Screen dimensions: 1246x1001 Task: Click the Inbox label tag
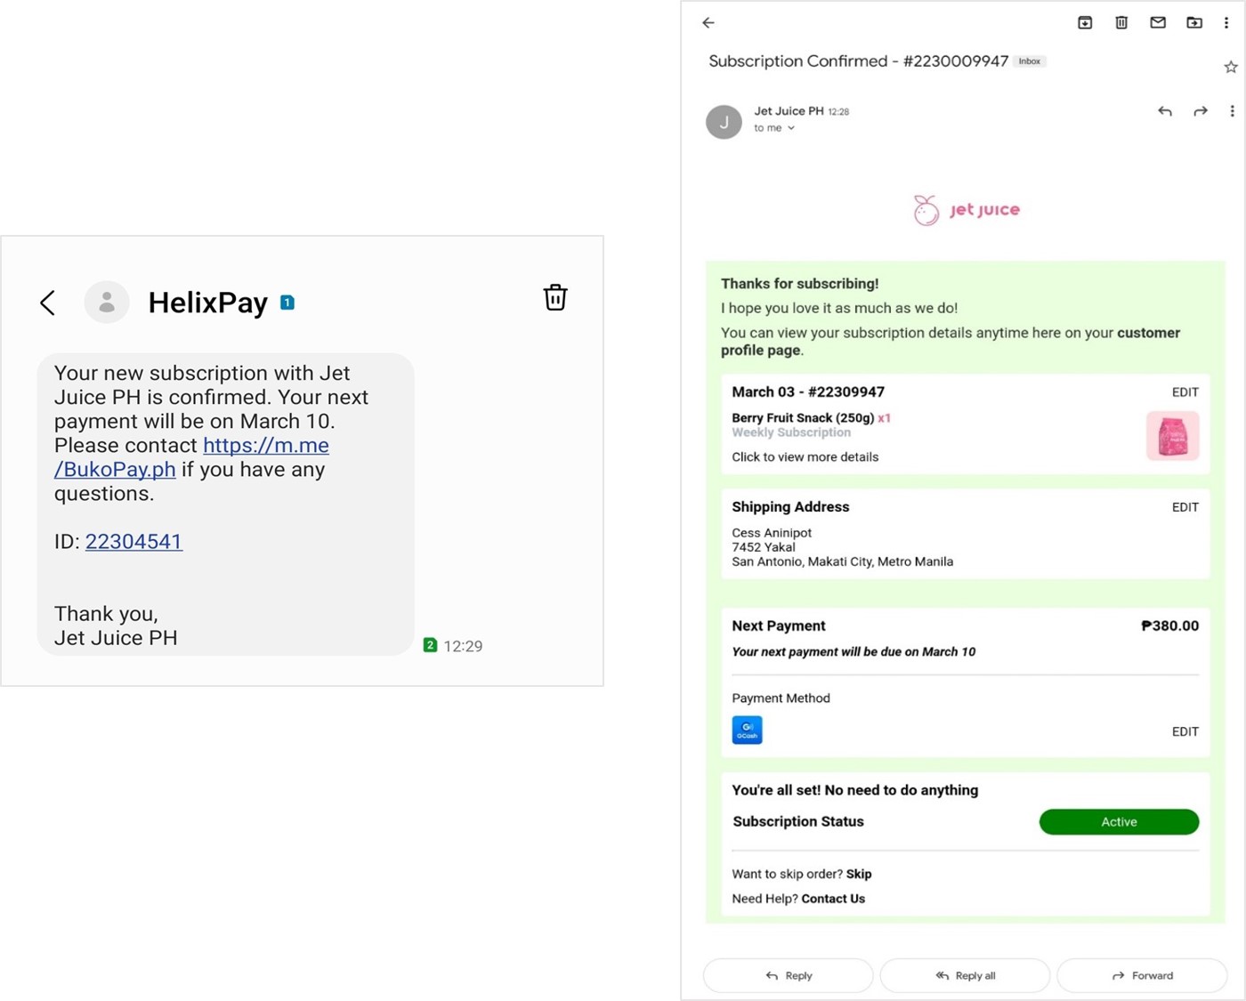[1030, 61]
